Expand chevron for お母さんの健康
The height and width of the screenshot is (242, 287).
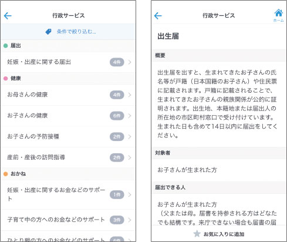[x=130, y=95]
